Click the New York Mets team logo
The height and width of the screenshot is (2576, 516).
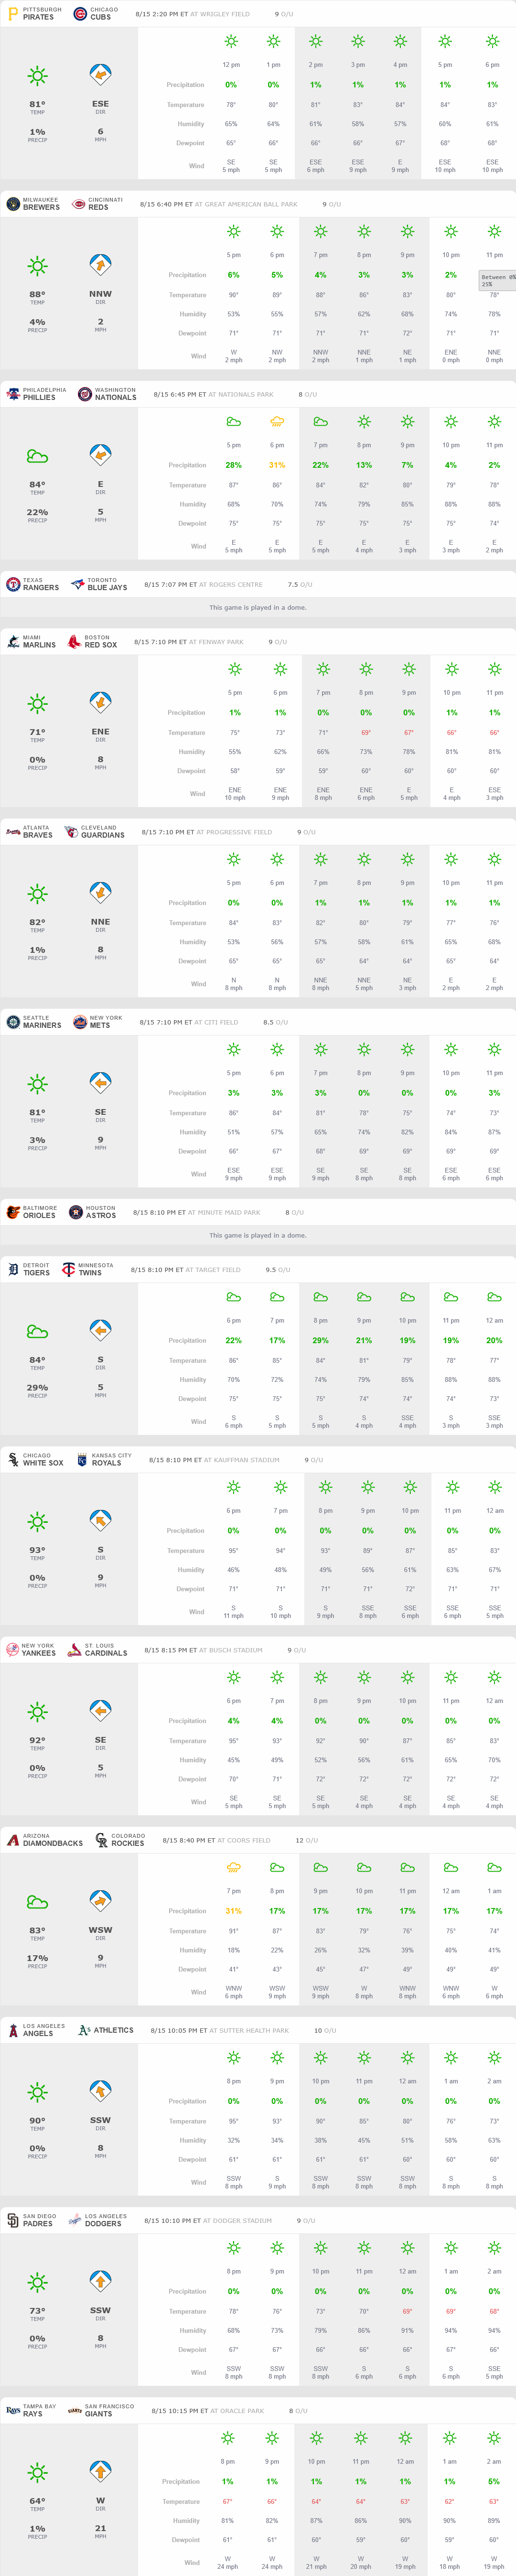(x=80, y=1022)
